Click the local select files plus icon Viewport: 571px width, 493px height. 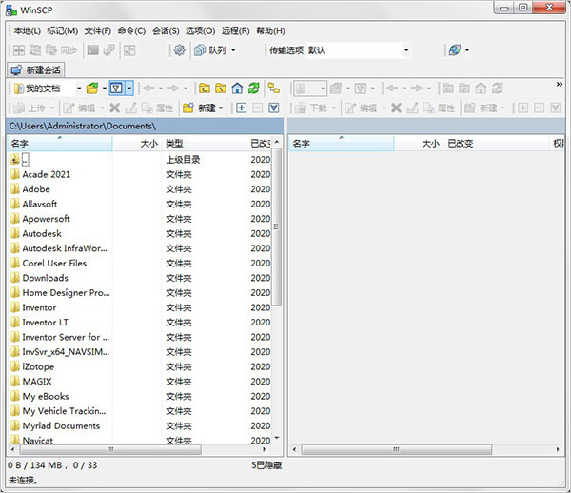[x=241, y=108]
